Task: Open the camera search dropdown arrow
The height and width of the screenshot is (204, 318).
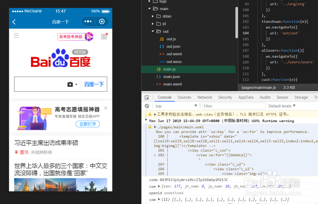Action: tap(76, 84)
